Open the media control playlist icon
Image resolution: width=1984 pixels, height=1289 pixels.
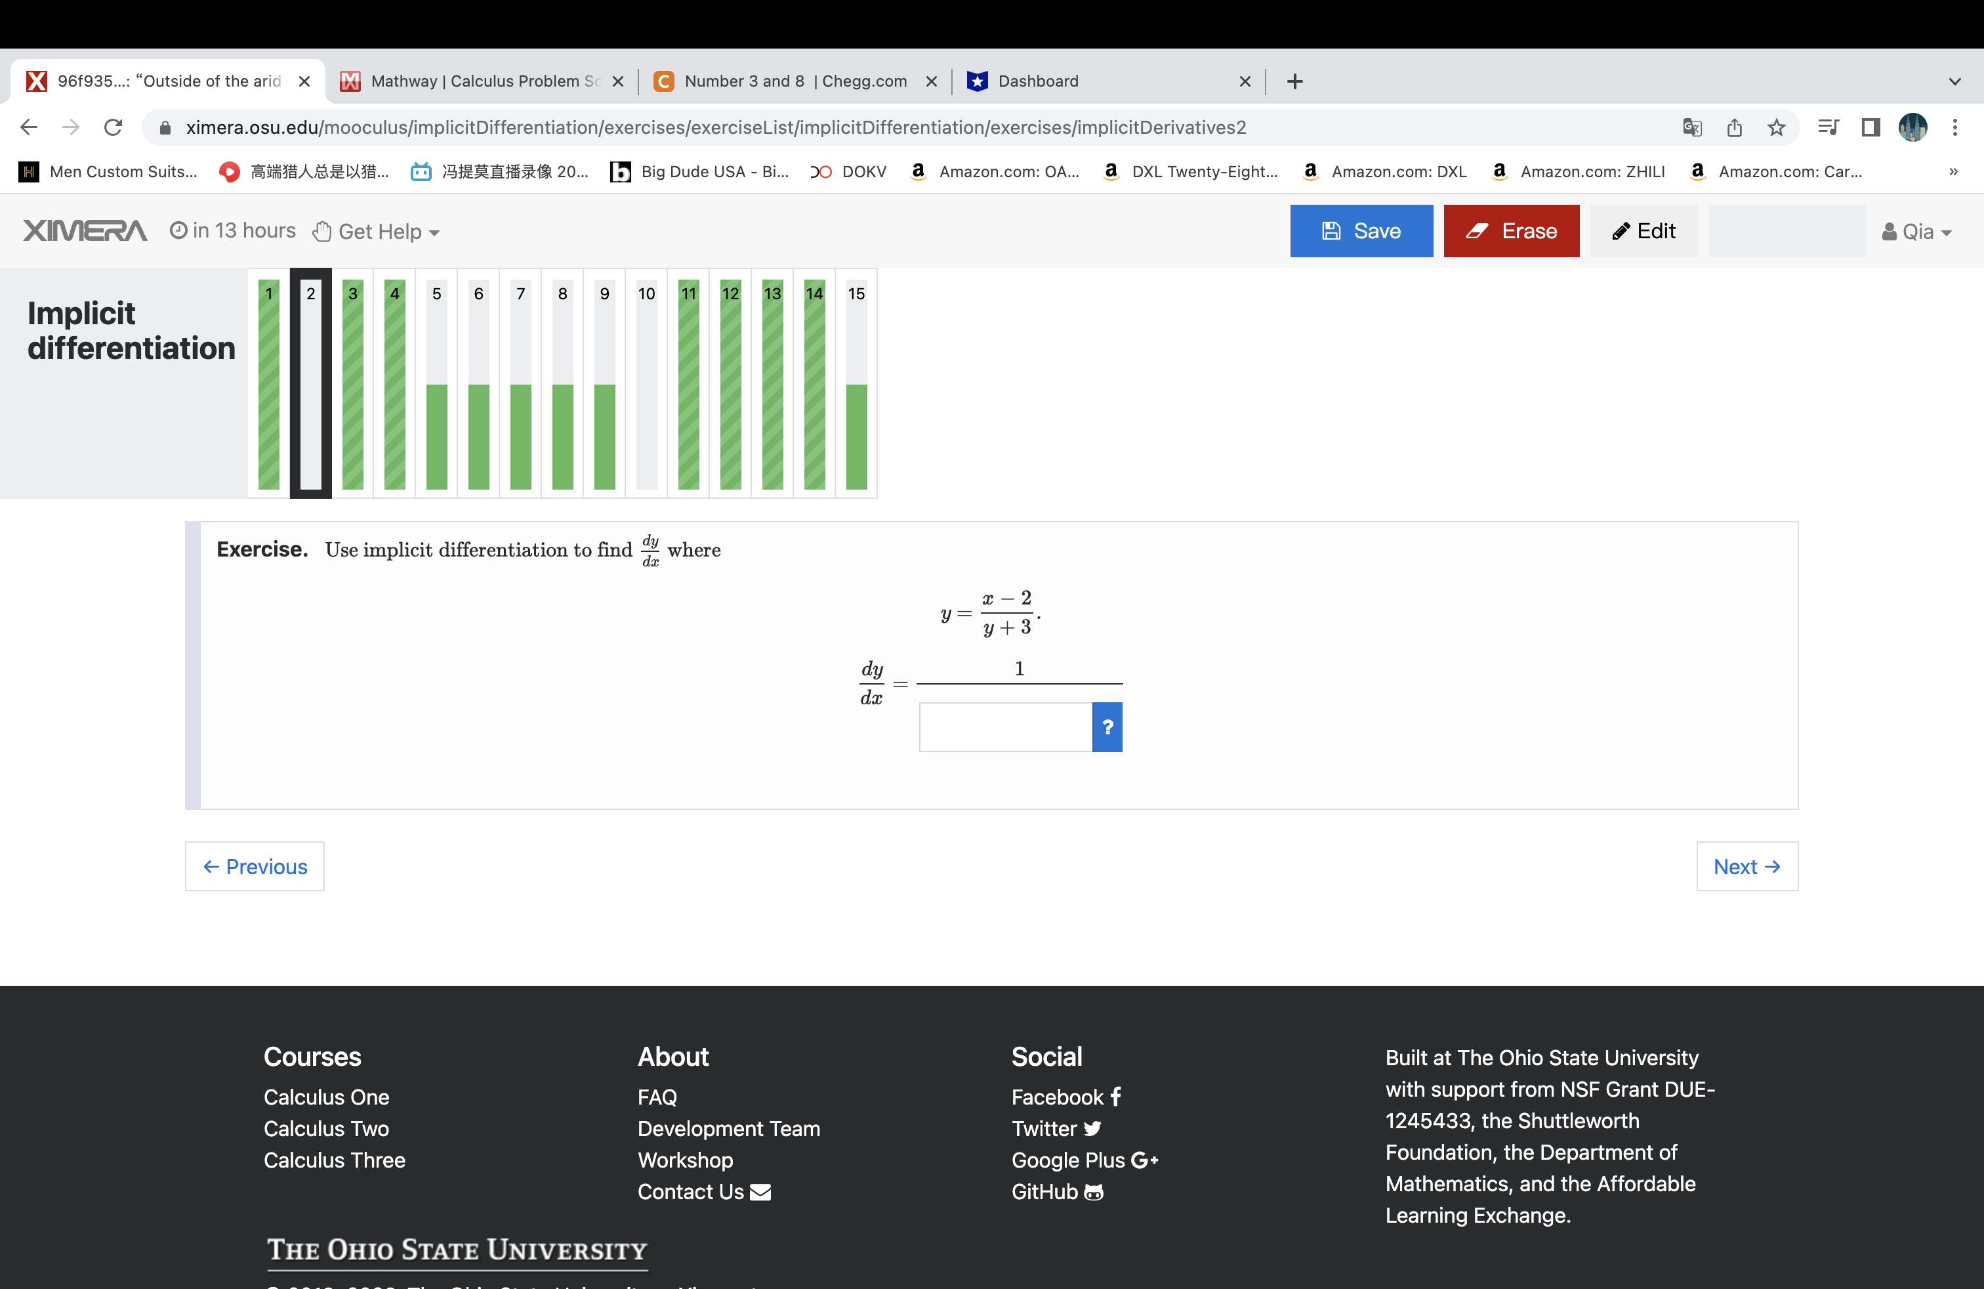point(1828,127)
